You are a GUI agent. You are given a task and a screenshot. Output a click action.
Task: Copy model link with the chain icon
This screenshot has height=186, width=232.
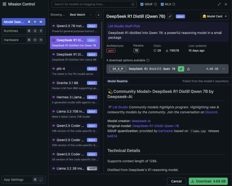[x=170, y=16]
